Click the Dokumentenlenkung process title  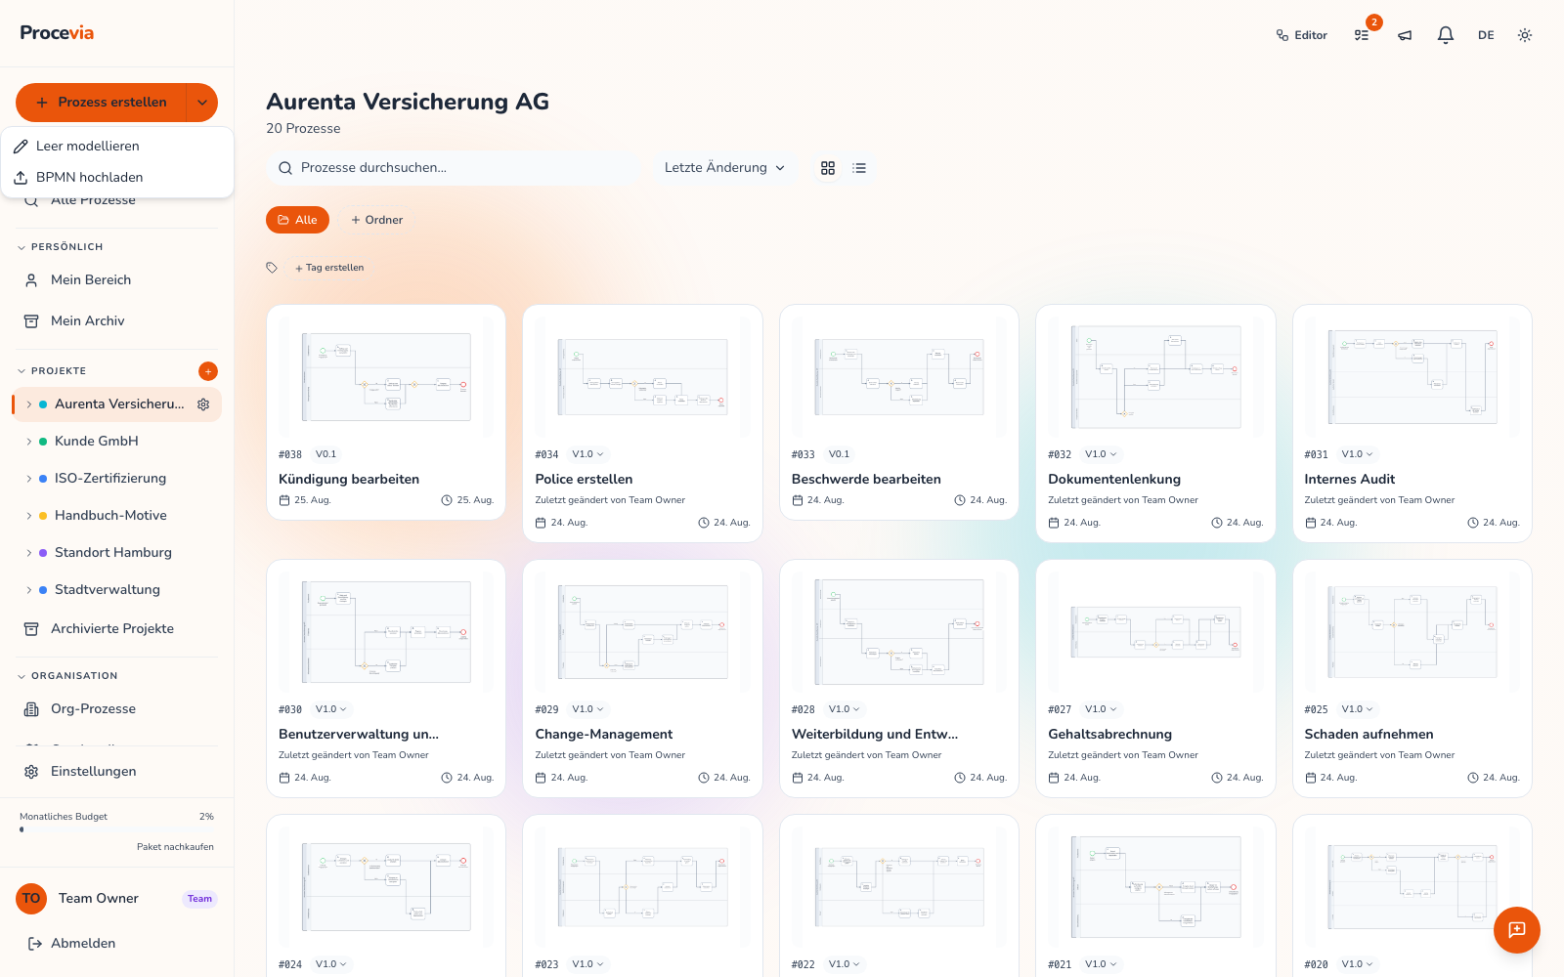pos(1114,480)
